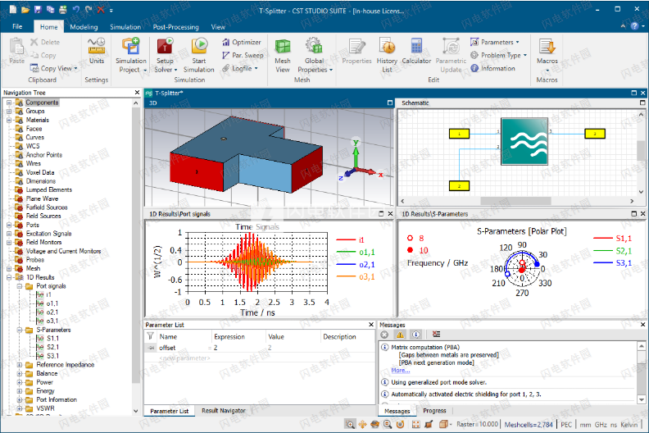Click the green o1,1 legend line
649x433 pixels.
click(x=346, y=252)
